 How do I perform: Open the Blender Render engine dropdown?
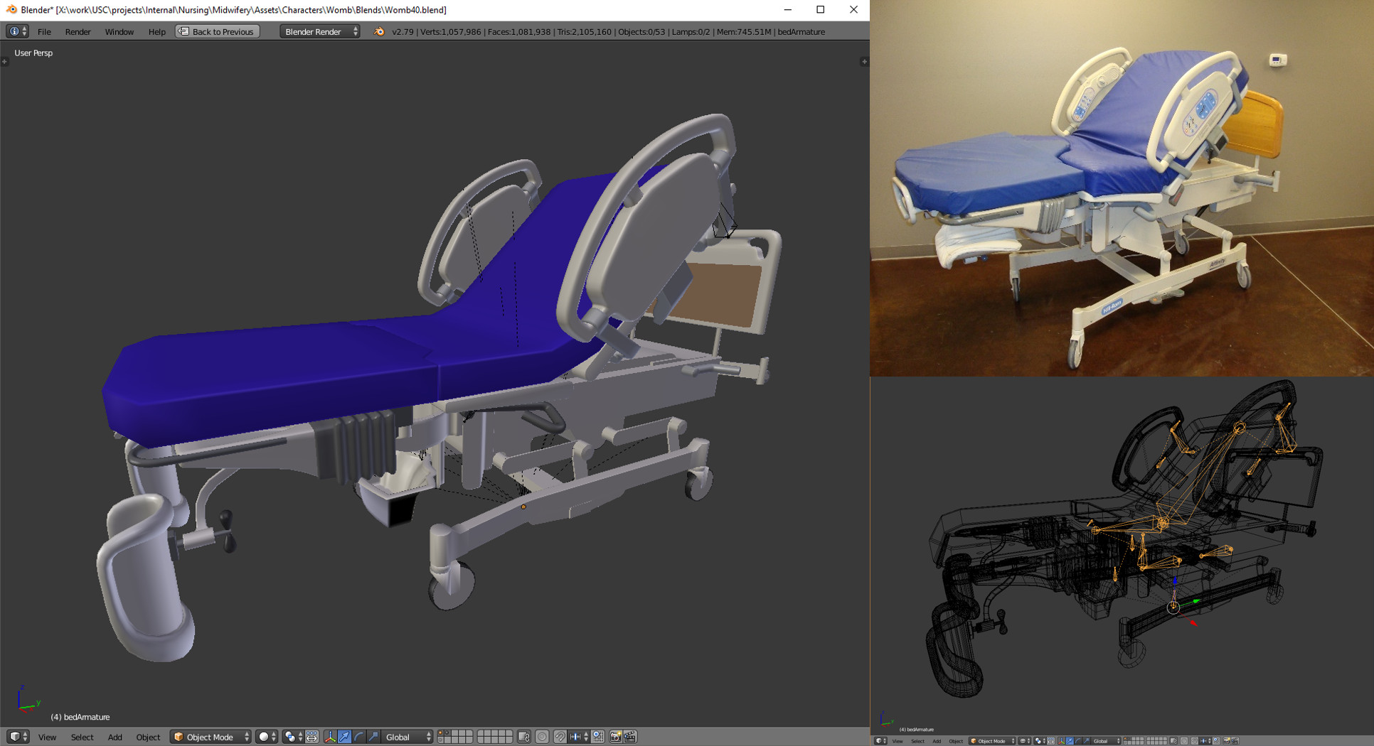[320, 31]
